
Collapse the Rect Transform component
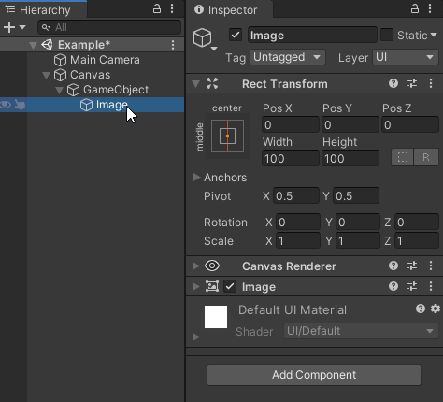tap(195, 84)
